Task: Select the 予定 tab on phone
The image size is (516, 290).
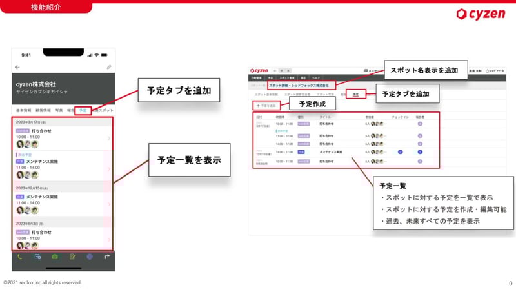Action: (83, 110)
